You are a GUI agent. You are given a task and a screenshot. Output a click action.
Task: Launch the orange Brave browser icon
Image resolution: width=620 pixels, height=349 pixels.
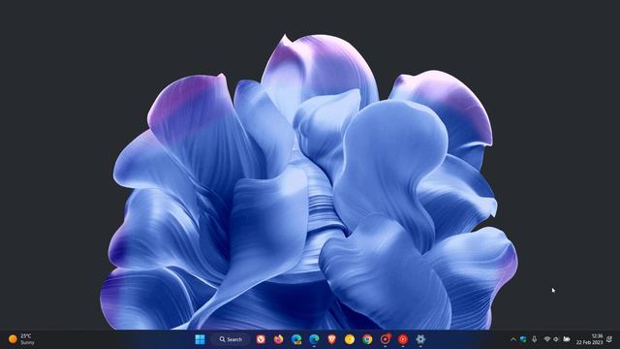point(331,339)
